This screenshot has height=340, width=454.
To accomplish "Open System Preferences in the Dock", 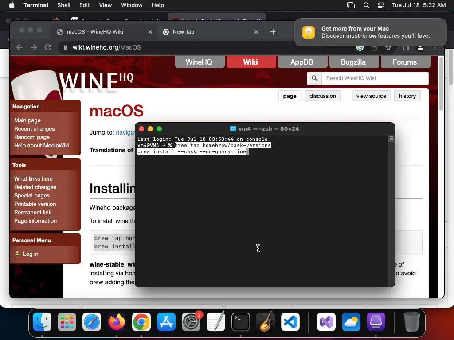I will tap(191, 322).
